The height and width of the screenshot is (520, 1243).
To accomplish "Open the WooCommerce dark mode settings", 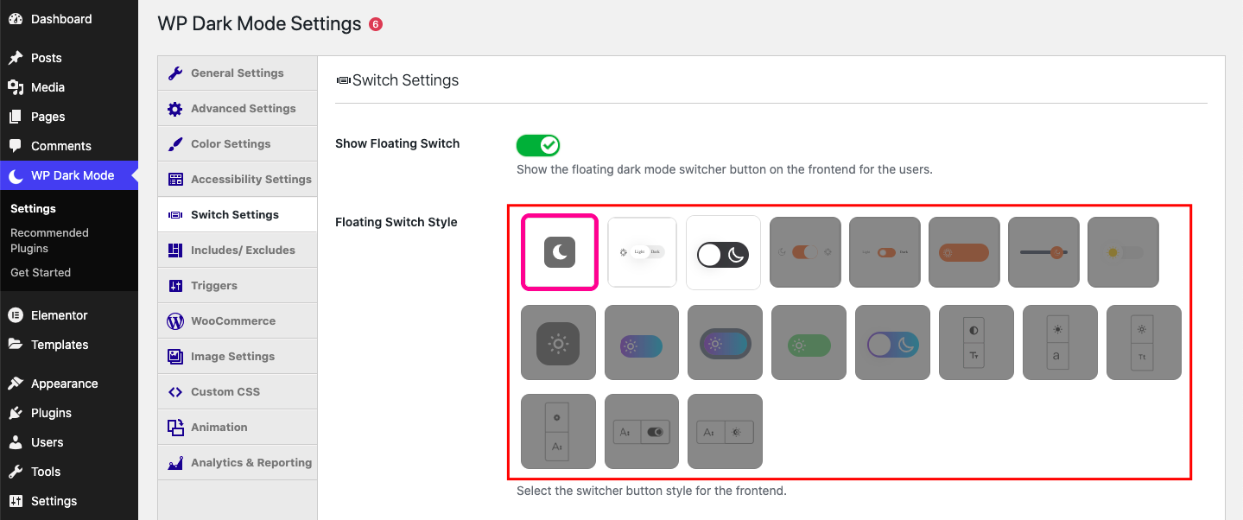I will [237, 320].
